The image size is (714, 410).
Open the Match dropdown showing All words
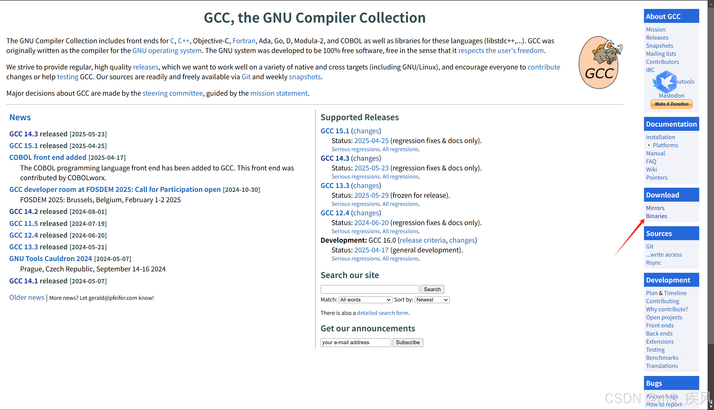[x=365, y=300]
